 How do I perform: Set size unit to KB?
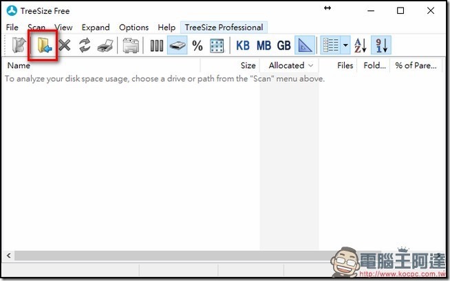click(242, 45)
